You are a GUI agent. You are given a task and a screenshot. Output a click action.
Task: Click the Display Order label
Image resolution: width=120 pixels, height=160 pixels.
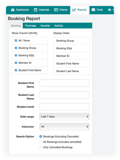click(x=62, y=33)
